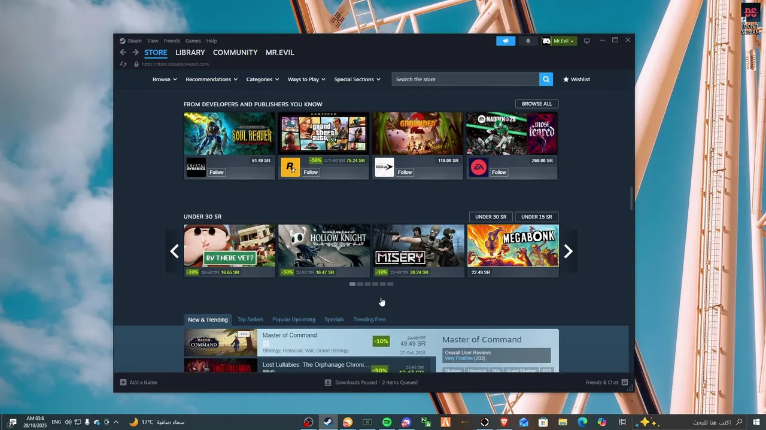Expand the Categories dropdown
Screen dimensions: 766x430
[x=263, y=79]
